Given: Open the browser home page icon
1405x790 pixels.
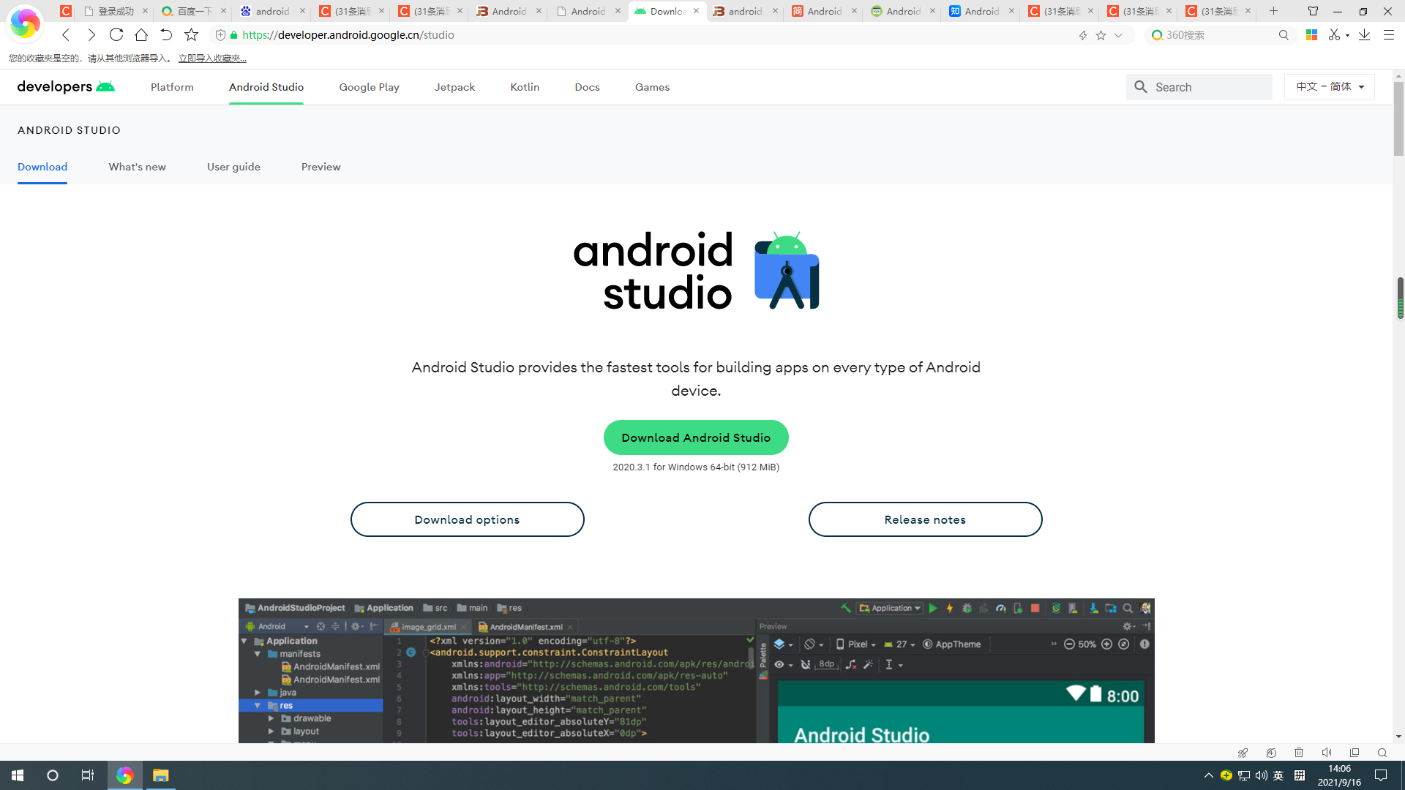Looking at the screenshot, I should (x=141, y=34).
